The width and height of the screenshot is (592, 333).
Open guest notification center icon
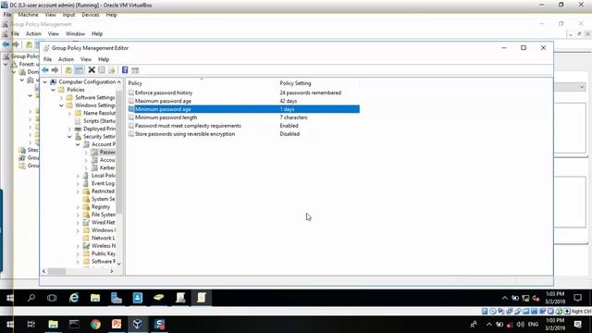(x=577, y=298)
